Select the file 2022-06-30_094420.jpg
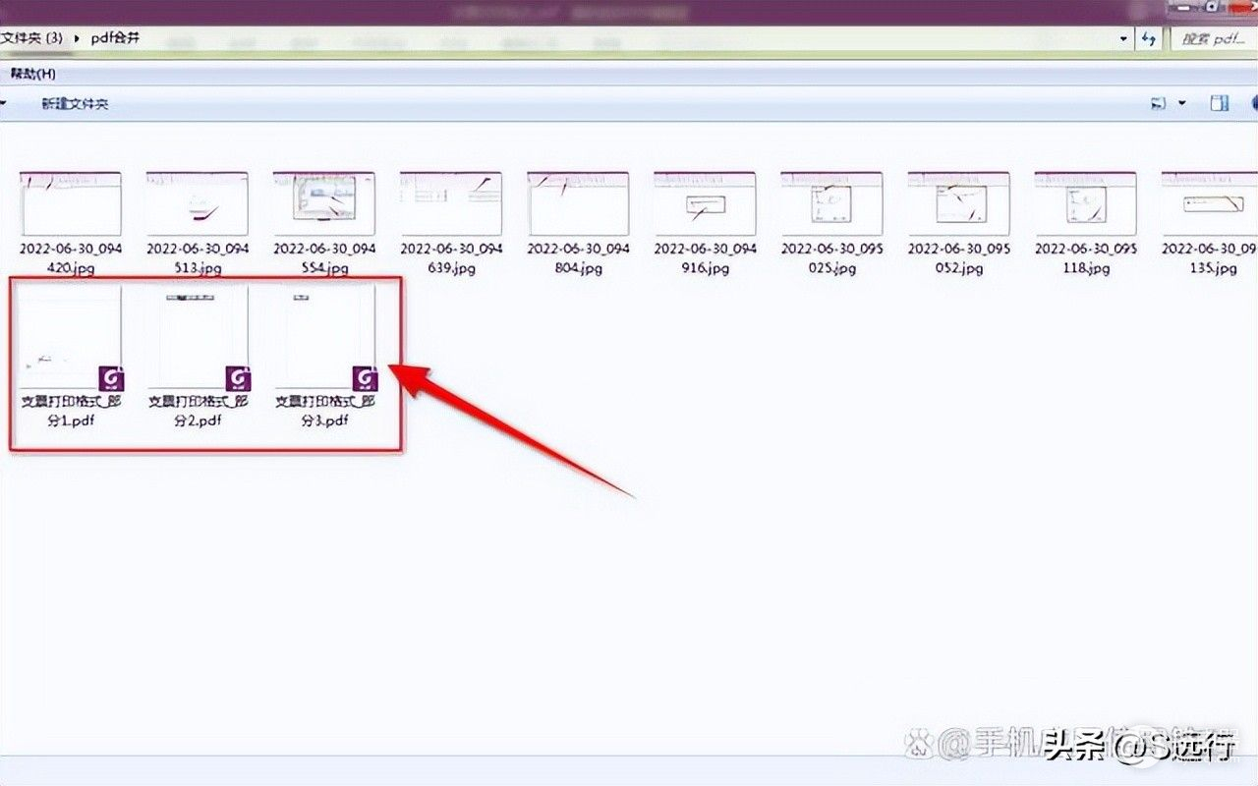 click(71, 224)
